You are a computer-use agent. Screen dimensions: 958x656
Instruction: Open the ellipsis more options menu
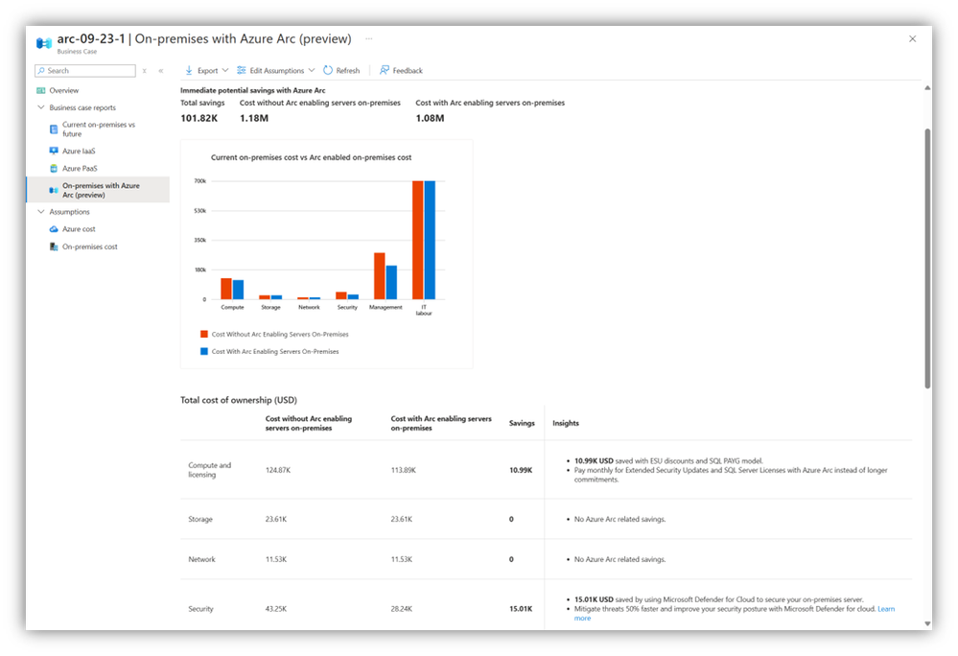point(369,38)
